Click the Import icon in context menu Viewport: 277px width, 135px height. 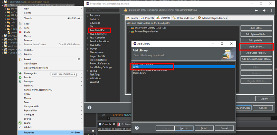(x=20, y=50)
